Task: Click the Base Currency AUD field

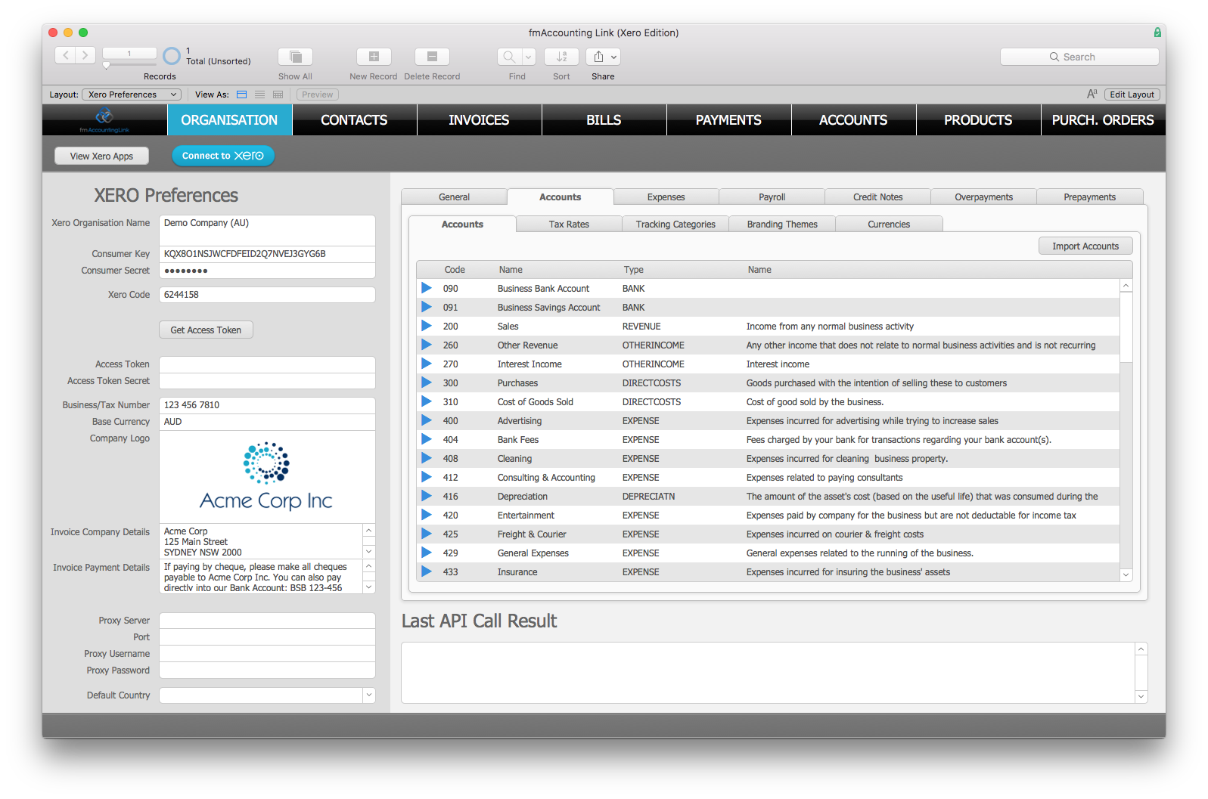Action: click(268, 422)
